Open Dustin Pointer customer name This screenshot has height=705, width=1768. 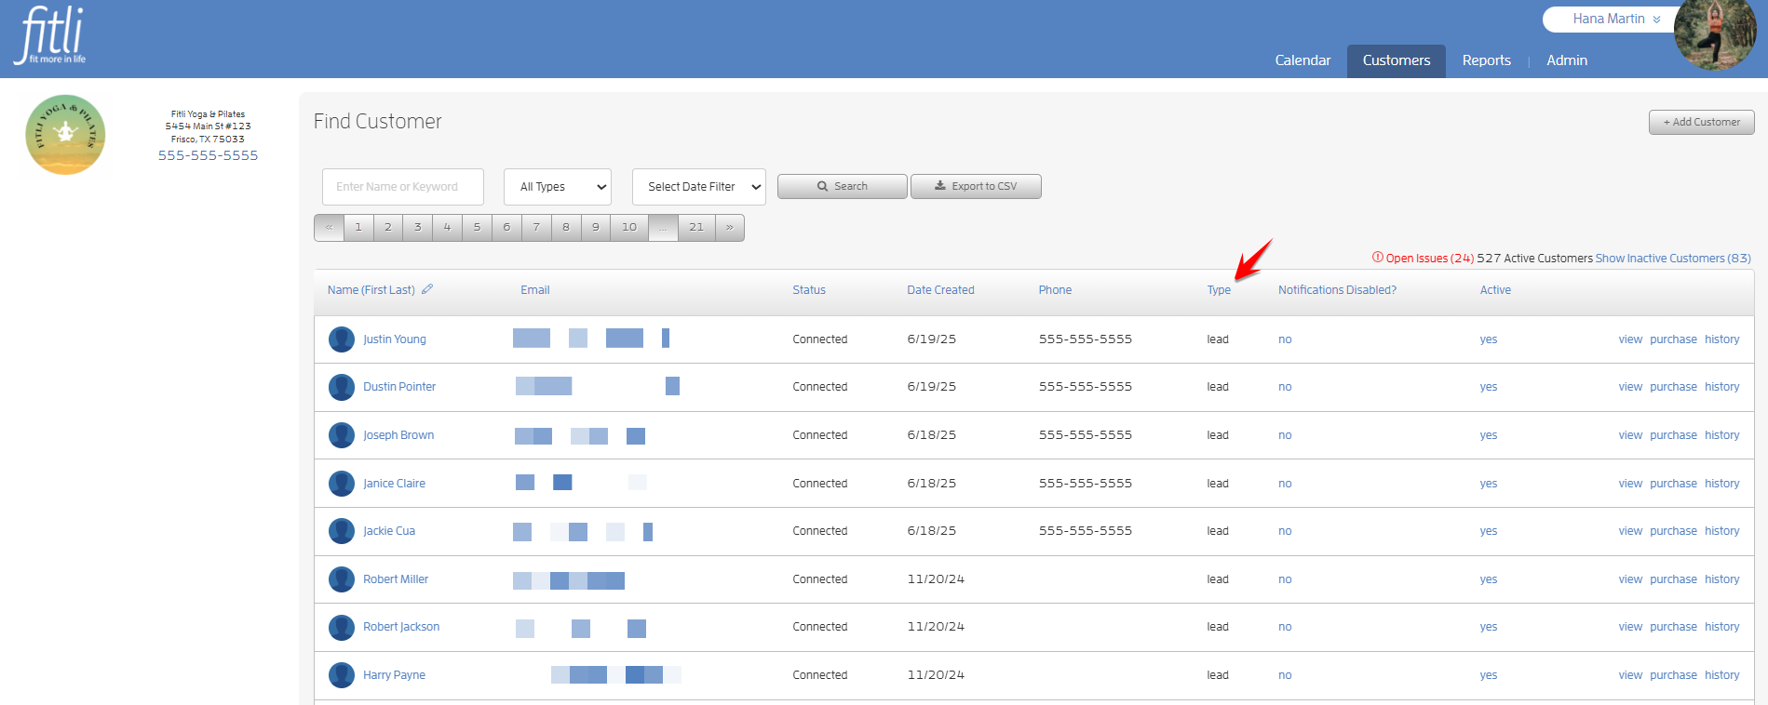[399, 387]
